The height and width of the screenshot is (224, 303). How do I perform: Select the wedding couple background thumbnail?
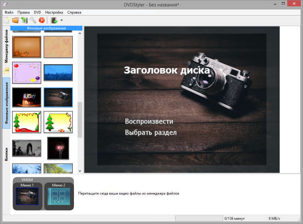27,148
